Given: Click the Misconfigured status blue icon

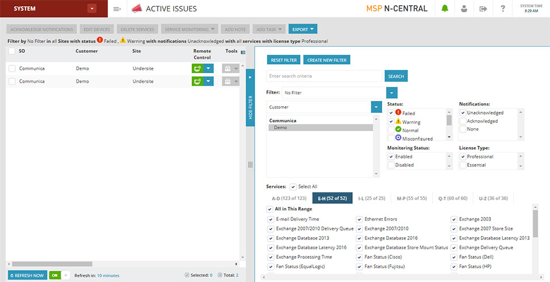Looking at the screenshot, I should 398,138.
